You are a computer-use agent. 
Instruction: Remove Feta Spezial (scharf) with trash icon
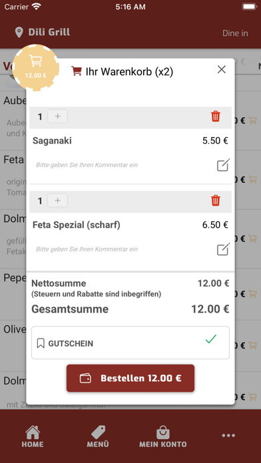216,200
